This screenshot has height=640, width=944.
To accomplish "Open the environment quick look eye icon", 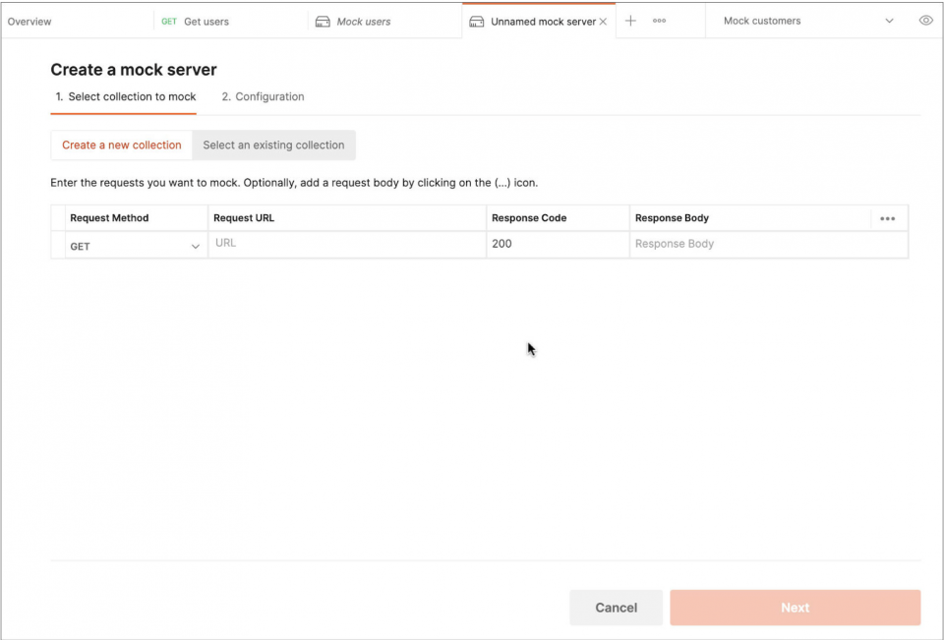I will (x=925, y=20).
